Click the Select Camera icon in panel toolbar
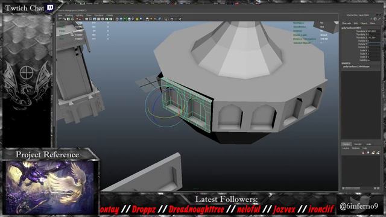This screenshot has width=386, height=217. [x=60, y=19]
